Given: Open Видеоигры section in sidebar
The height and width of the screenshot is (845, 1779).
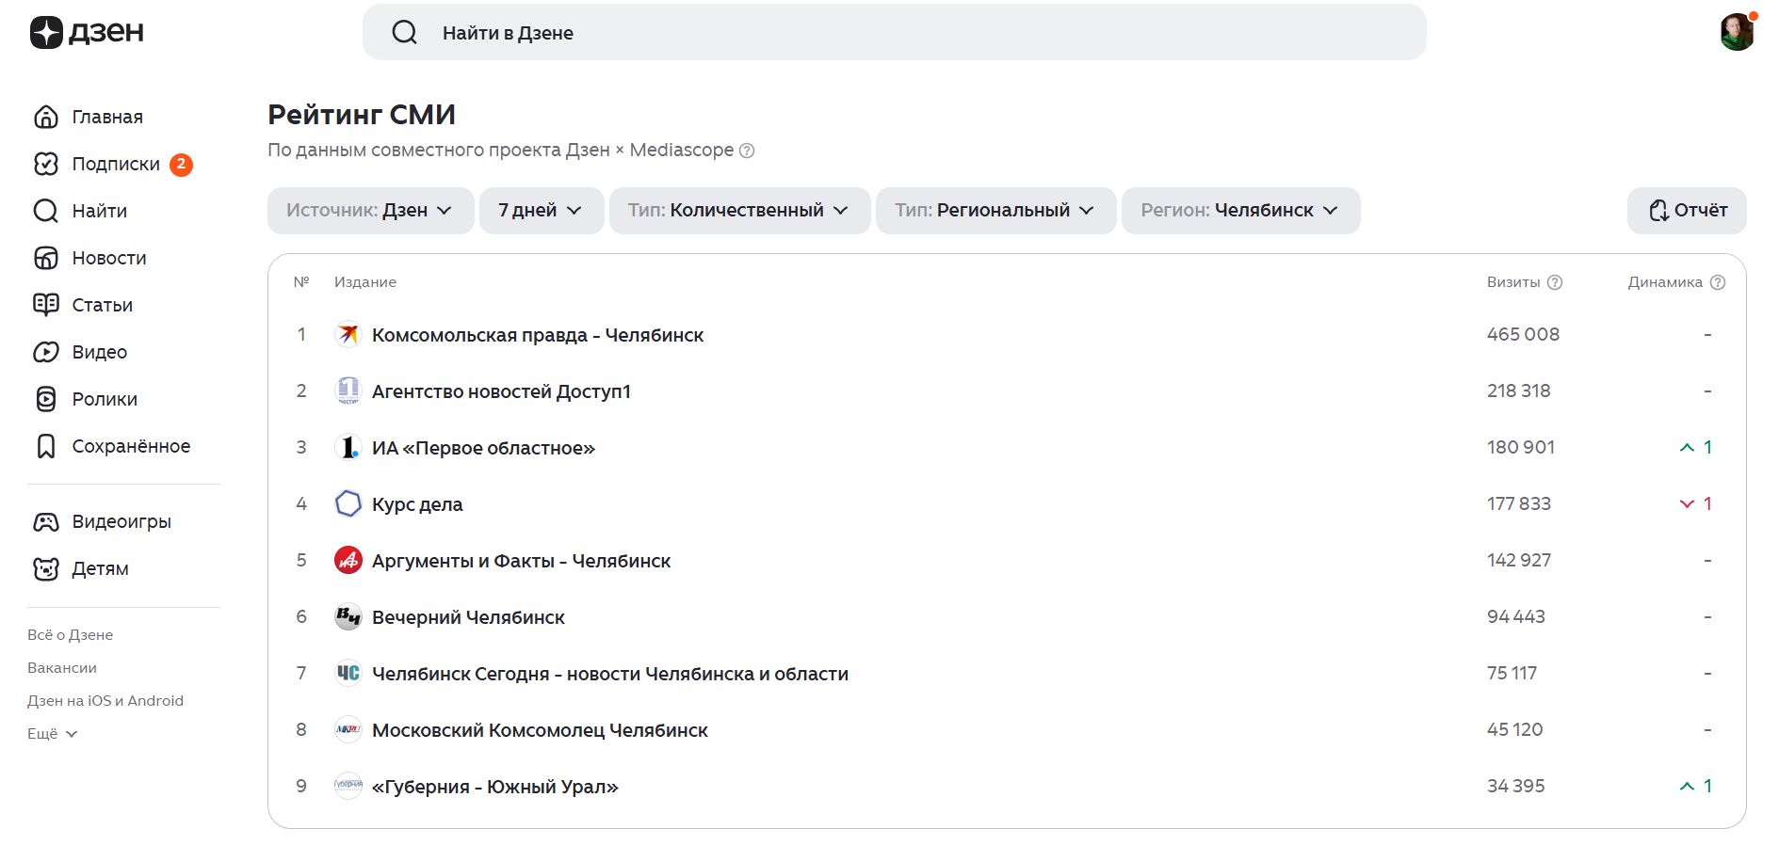Looking at the screenshot, I should tap(121, 522).
